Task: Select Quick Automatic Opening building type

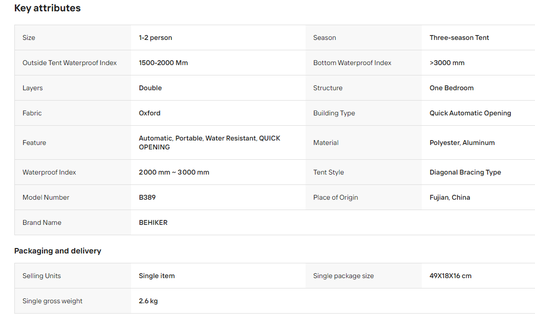Action: (470, 113)
